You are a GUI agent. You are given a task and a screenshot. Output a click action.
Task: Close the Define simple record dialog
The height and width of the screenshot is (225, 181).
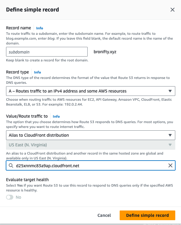click(x=173, y=10)
